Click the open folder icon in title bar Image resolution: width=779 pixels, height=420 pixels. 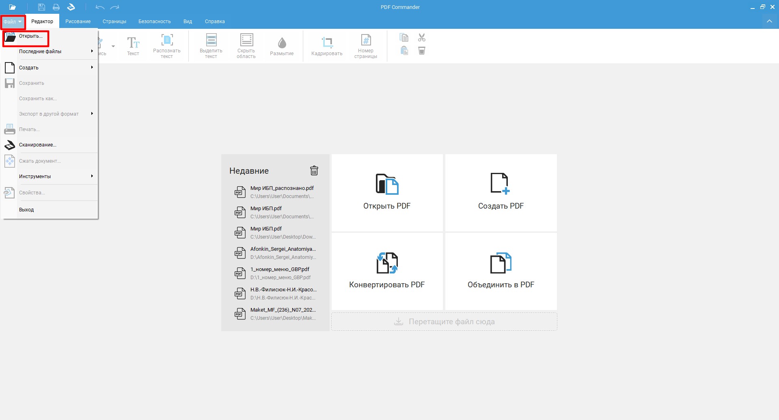click(x=13, y=7)
